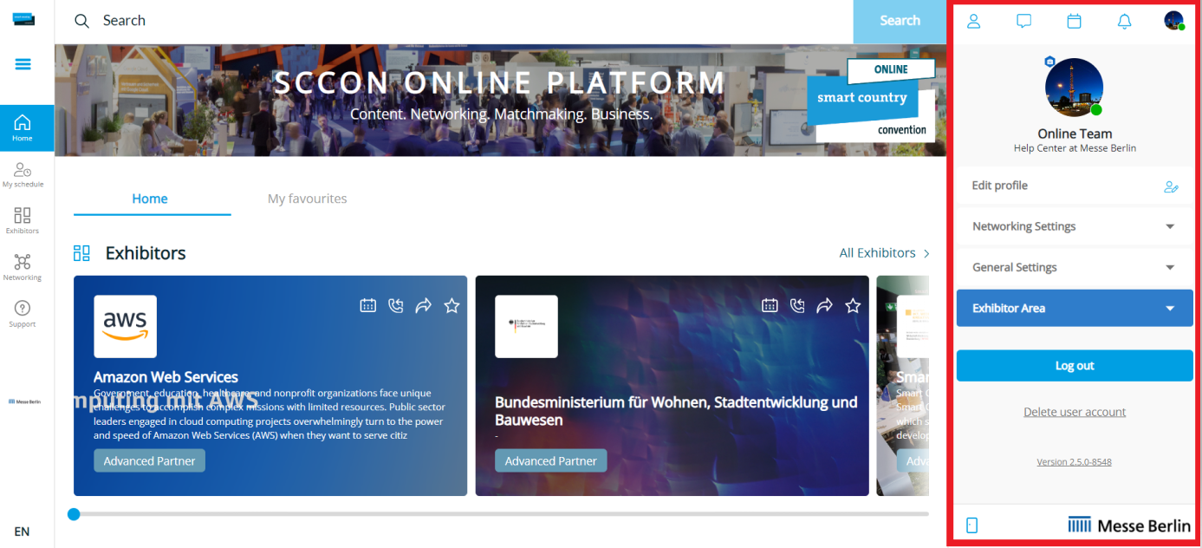The height and width of the screenshot is (548, 1202).
Task: Open Edit profile row
Action: (1075, 186)
